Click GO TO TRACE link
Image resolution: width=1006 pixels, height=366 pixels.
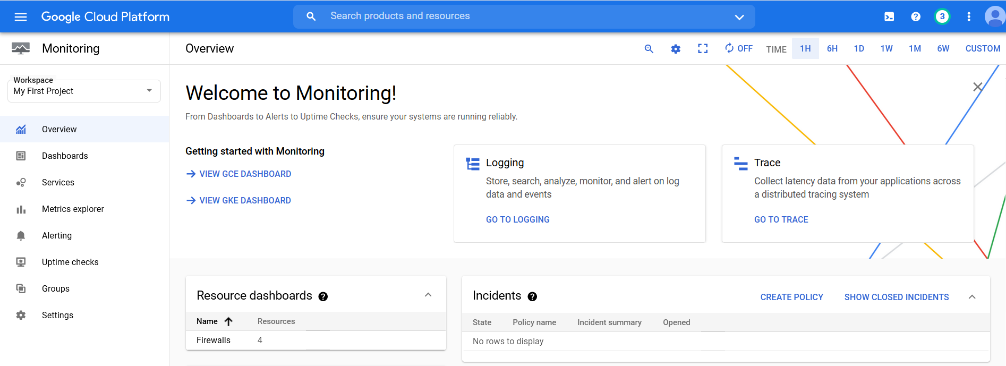click(x=781, y=219)
